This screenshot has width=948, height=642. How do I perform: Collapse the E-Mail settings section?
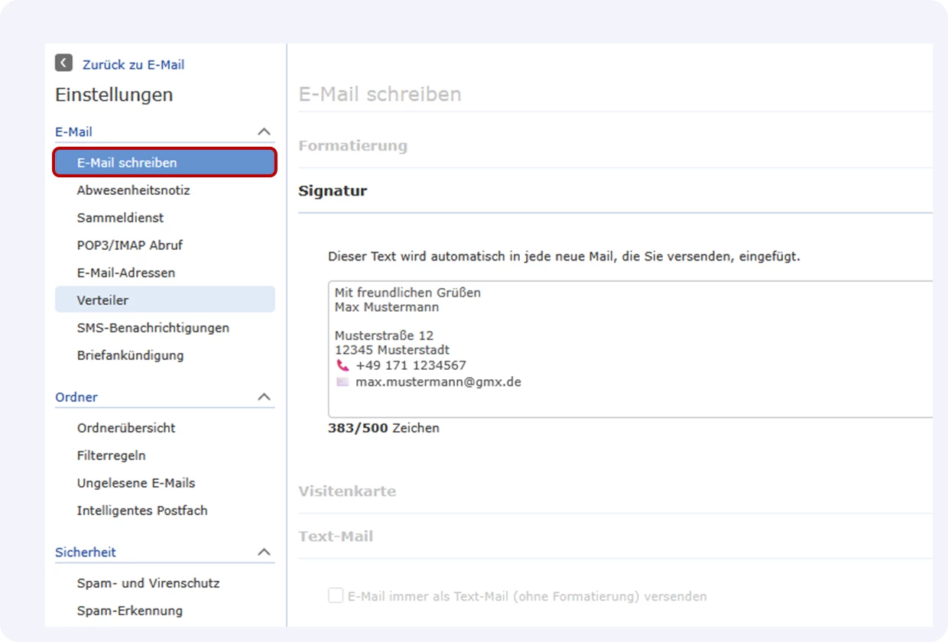coord(265,130)
